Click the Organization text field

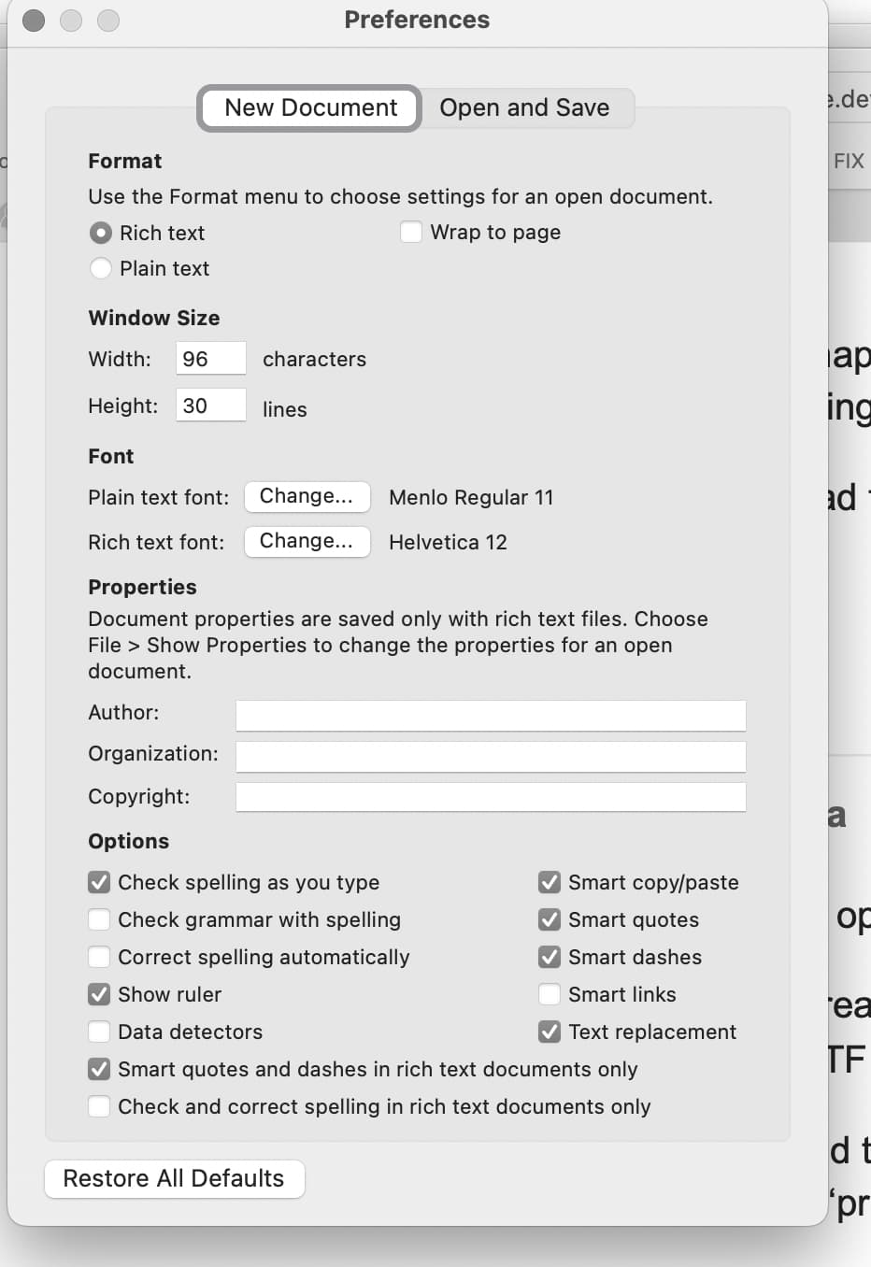click(x=491, y=756)
